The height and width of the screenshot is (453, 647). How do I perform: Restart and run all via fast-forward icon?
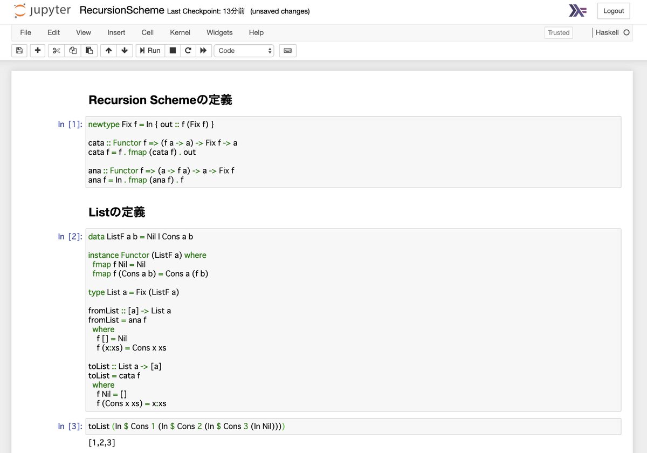(x=203, y=50)
